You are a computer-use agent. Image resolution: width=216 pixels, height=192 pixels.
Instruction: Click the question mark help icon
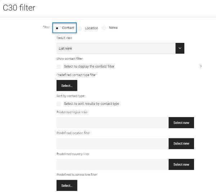point(201,67)
